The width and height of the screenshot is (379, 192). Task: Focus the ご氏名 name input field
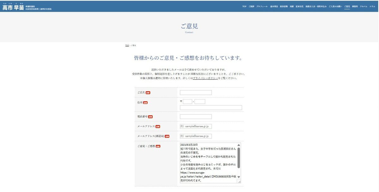click(x=196, y=93)
